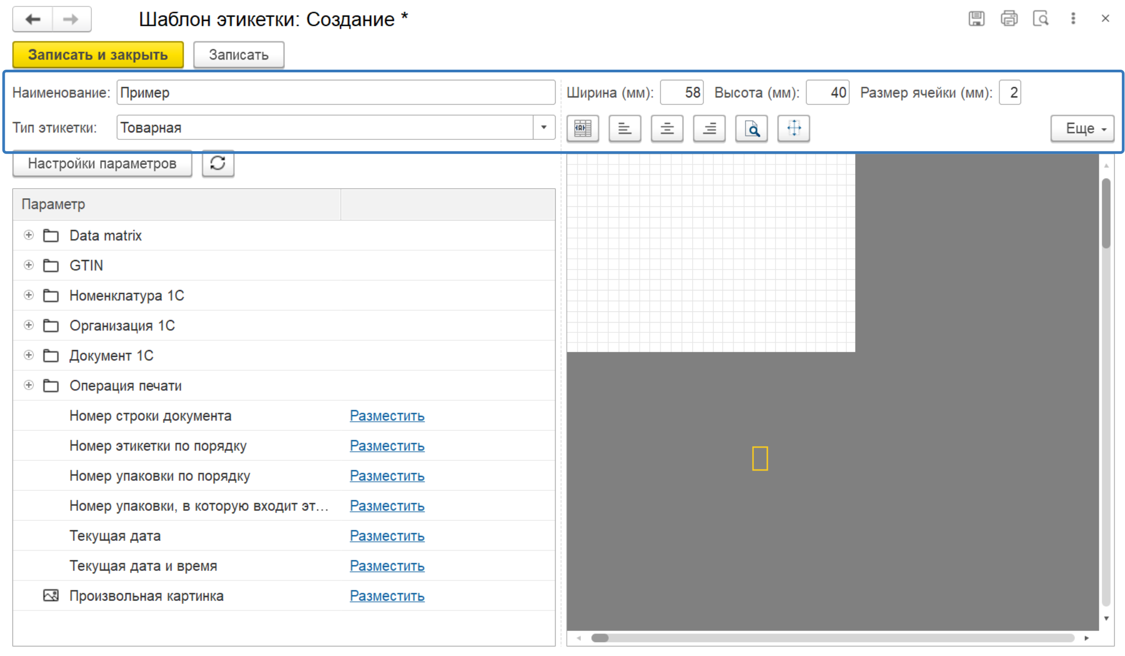Close the Шаблон этикетки window
Image resolution: width=1125 pixels, height=656 pixels.
point(1105,19)
